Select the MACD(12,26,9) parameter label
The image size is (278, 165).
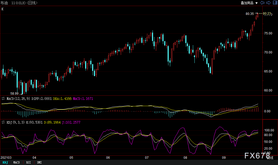(18, 99)
